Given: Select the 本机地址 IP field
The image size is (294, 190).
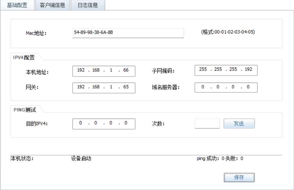Looking at the screenshot, I should coord(104,71).
